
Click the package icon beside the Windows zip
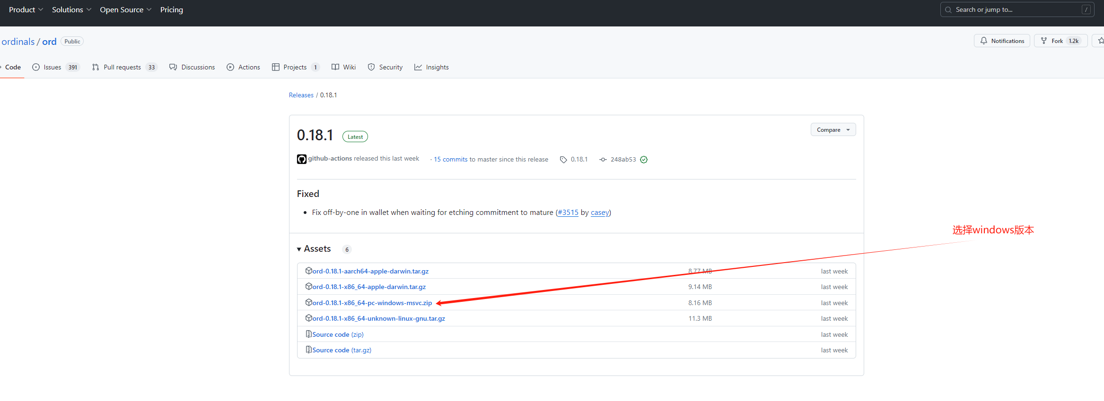(308, 302)
